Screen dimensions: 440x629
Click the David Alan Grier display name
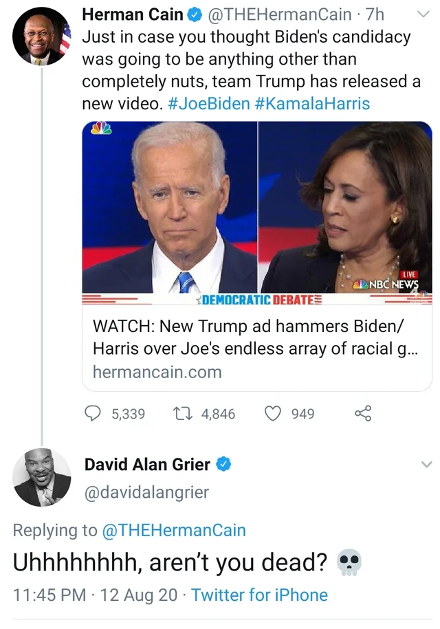(147, 465)
